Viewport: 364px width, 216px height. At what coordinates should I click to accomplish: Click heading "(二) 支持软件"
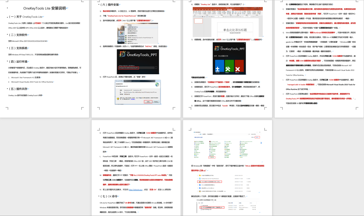coord(18,35)
